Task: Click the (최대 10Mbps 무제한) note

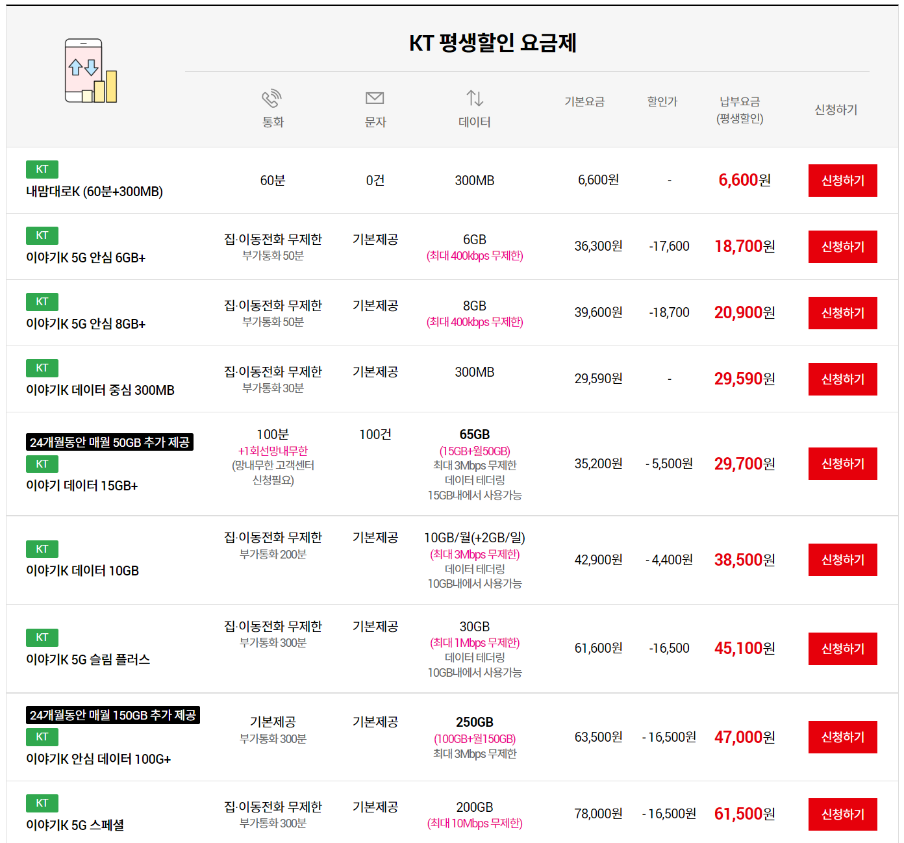Action: tap(475, 824)
